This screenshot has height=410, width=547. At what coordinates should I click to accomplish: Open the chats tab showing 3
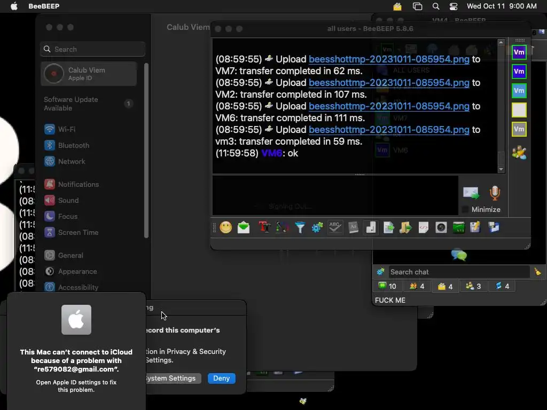pos(473,286)
